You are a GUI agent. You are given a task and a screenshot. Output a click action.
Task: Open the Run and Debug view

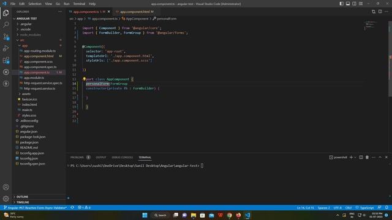pos(6,48)
